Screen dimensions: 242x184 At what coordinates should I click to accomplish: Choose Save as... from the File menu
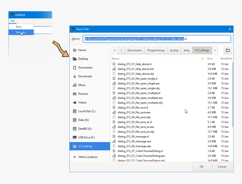[21, 32]
